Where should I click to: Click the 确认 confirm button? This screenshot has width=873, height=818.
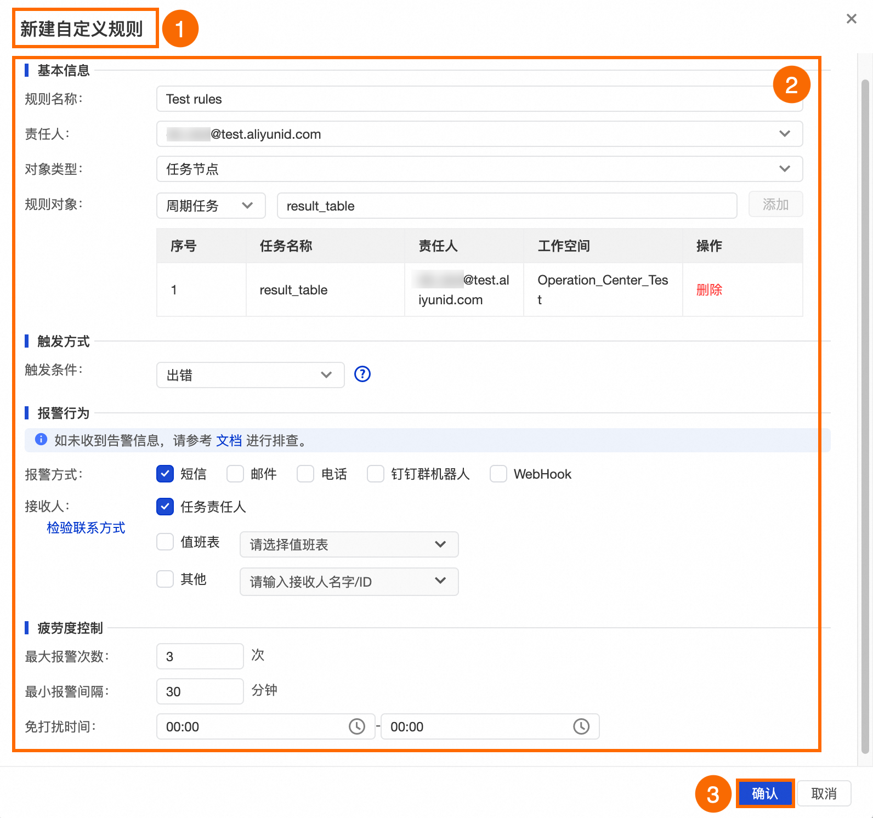point(765,793)
